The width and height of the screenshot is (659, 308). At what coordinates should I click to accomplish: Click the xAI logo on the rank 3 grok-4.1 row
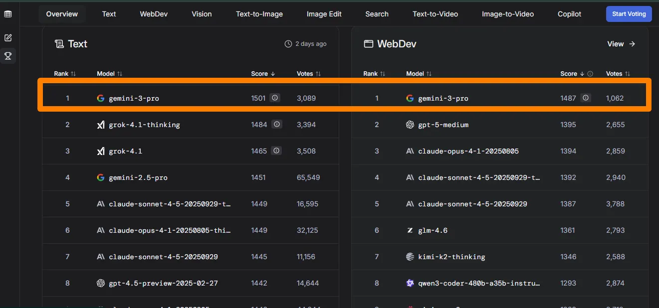(101, 151)
